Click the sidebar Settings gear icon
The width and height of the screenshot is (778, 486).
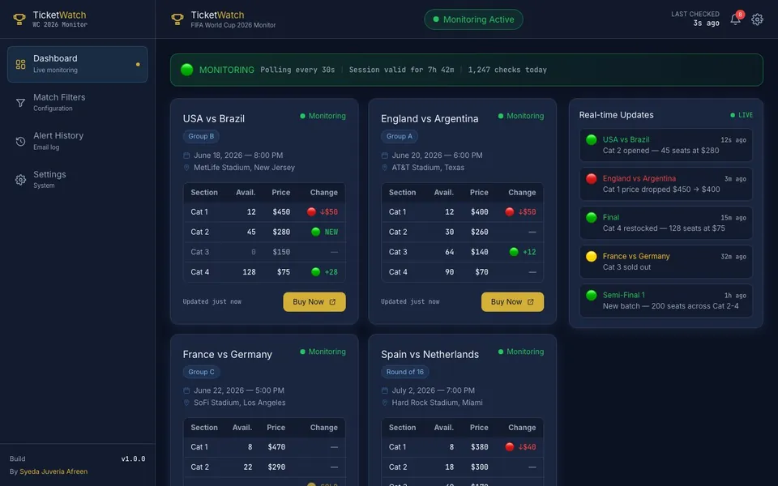(20, 180)
